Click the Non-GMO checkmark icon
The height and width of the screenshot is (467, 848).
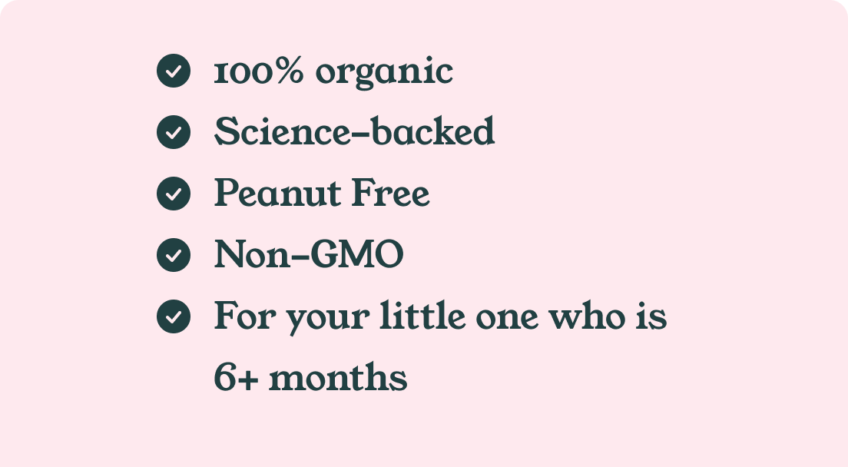coord(174,254)
